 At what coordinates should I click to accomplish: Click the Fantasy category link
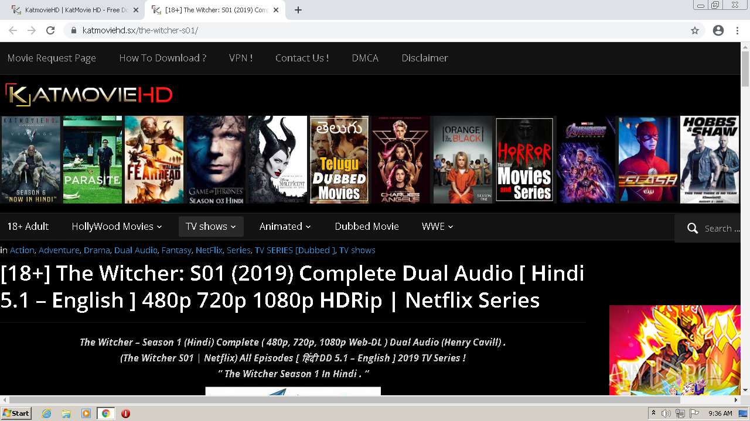176,250
